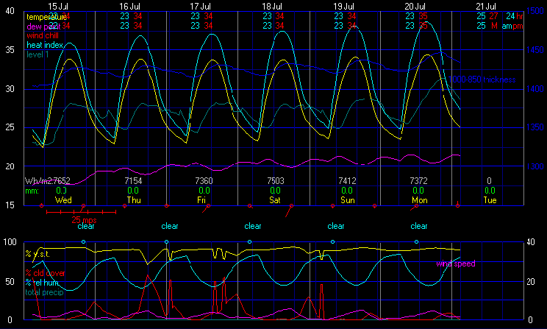Select the "Fri" weekday label

click(x=201, y=200)
